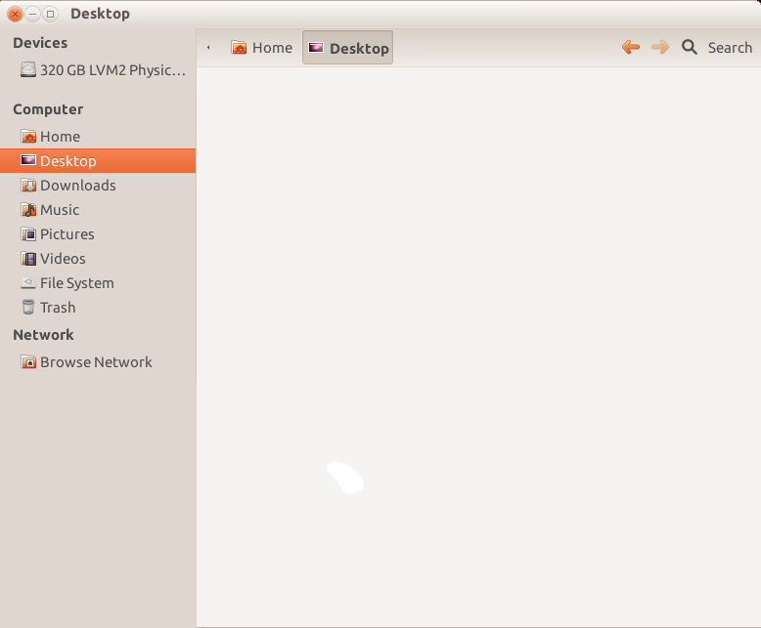Image resolution: width=761 pixels, height=628 pixels.
Task: Go to the Music folder
Action: 59,210
